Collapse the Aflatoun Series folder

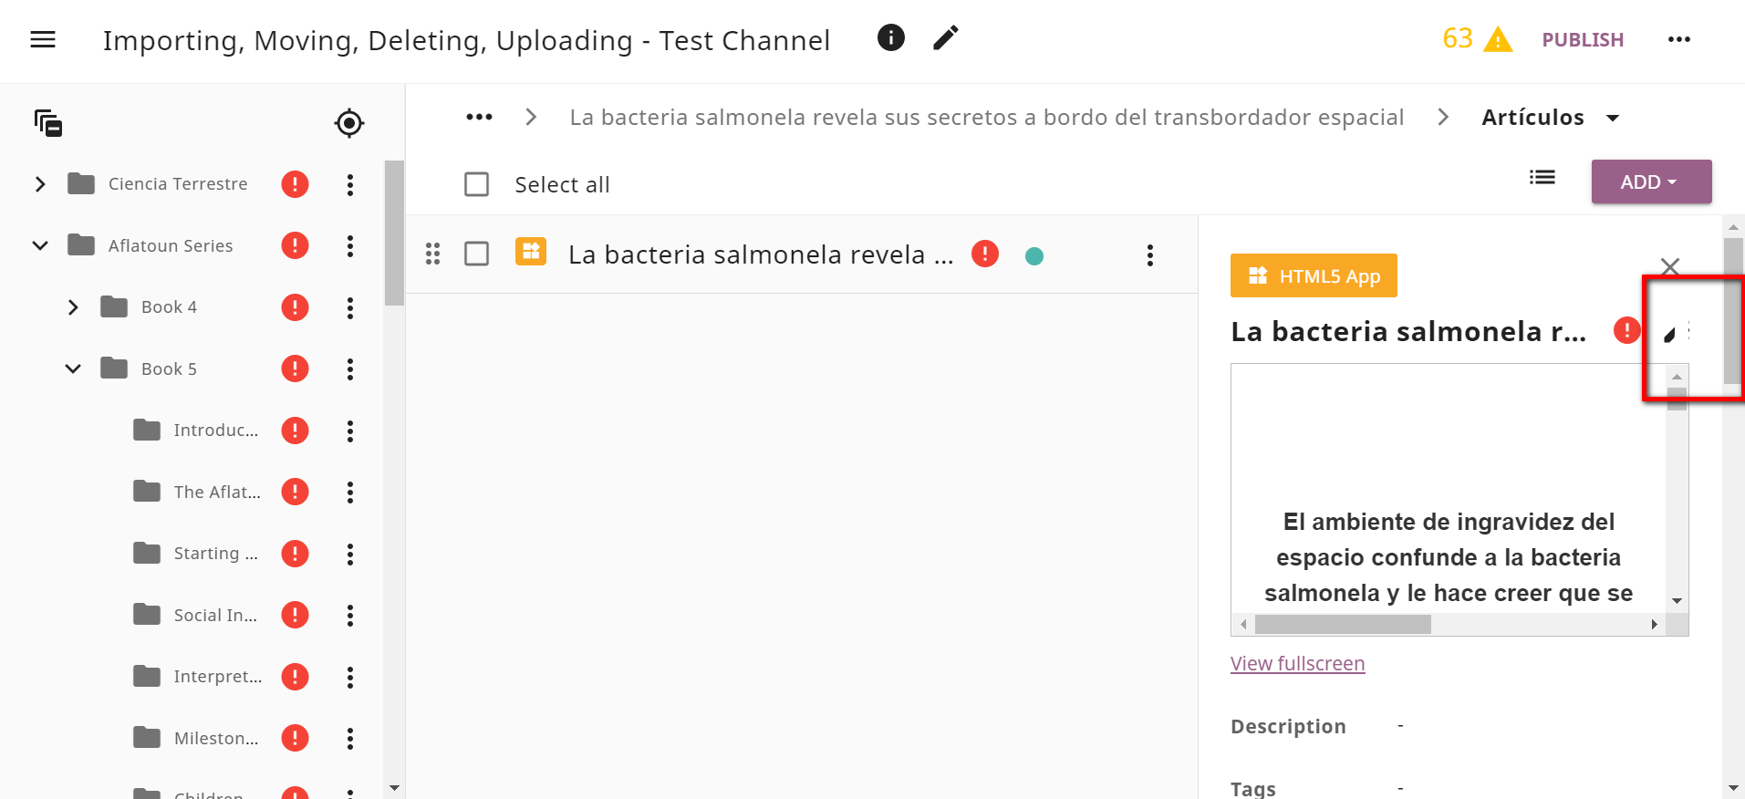tap(40, 245)
